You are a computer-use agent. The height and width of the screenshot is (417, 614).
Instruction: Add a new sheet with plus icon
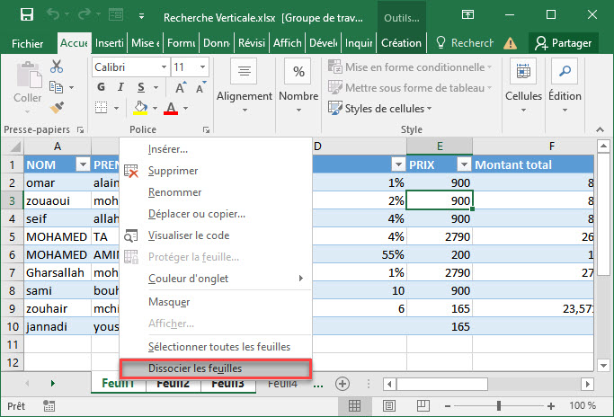[x=343, y=384]
